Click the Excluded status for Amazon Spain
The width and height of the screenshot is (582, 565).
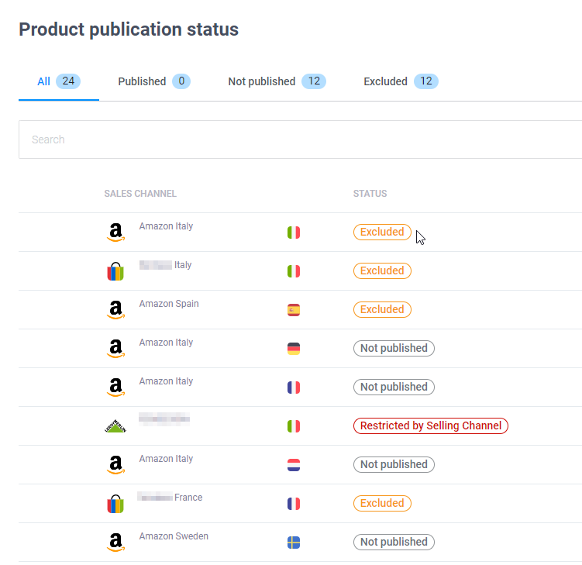382,309
